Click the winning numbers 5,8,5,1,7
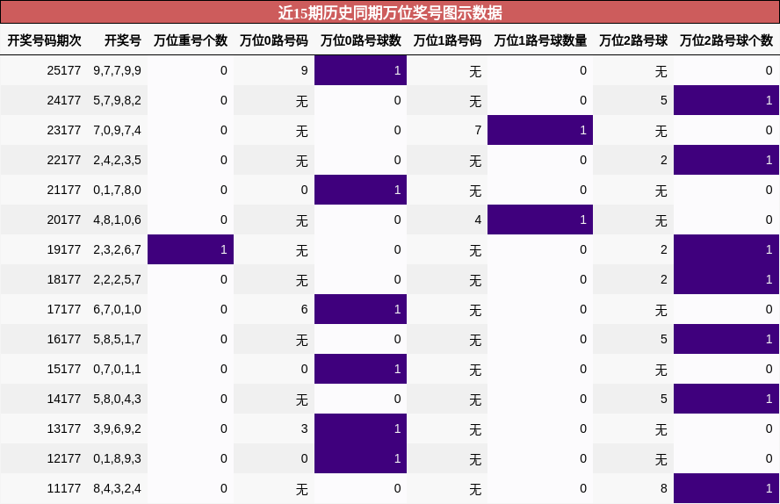 coord(118,339)
